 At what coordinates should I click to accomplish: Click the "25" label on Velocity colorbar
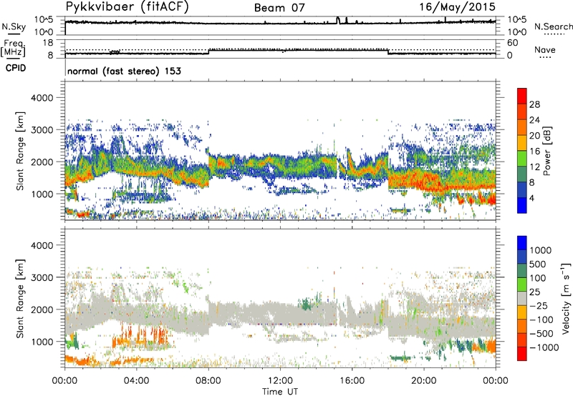[x=535, y=292]
